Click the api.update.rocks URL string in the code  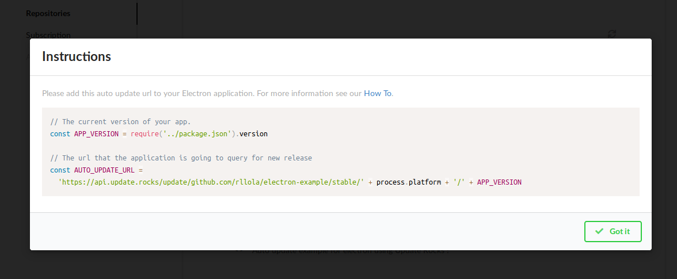coord(211,182)
